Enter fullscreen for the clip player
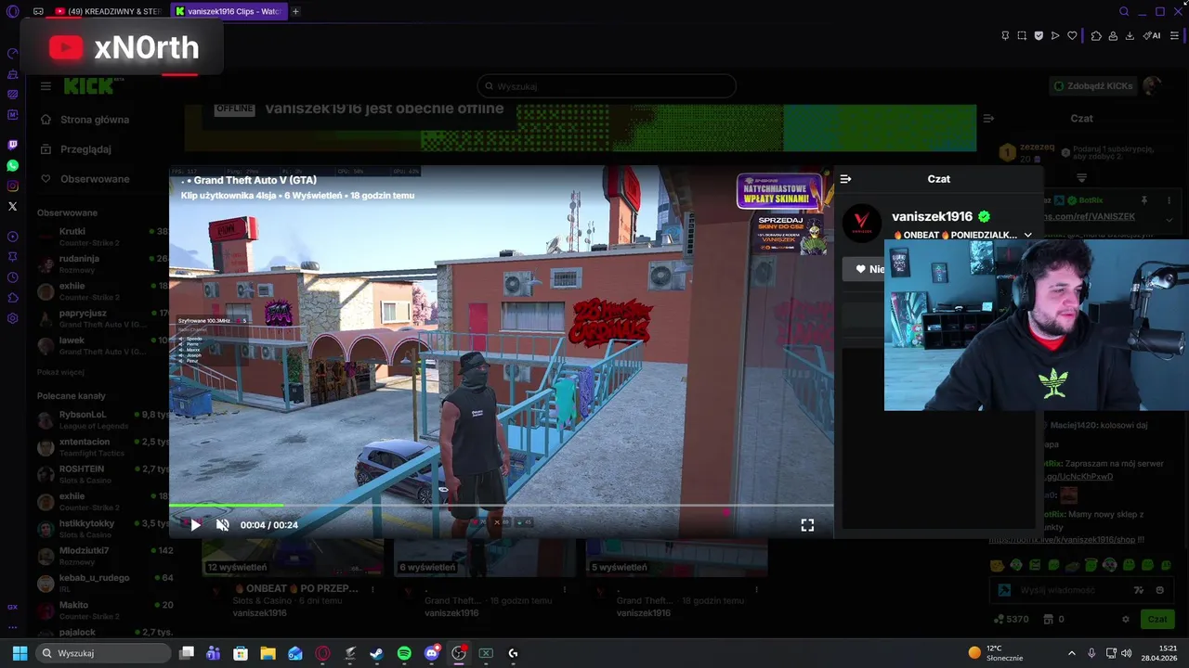Image resolution: width=1189 pixels, height=668 pixels. point(807,525)
